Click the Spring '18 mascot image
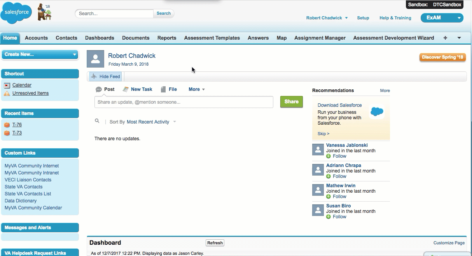 point(44,12)
